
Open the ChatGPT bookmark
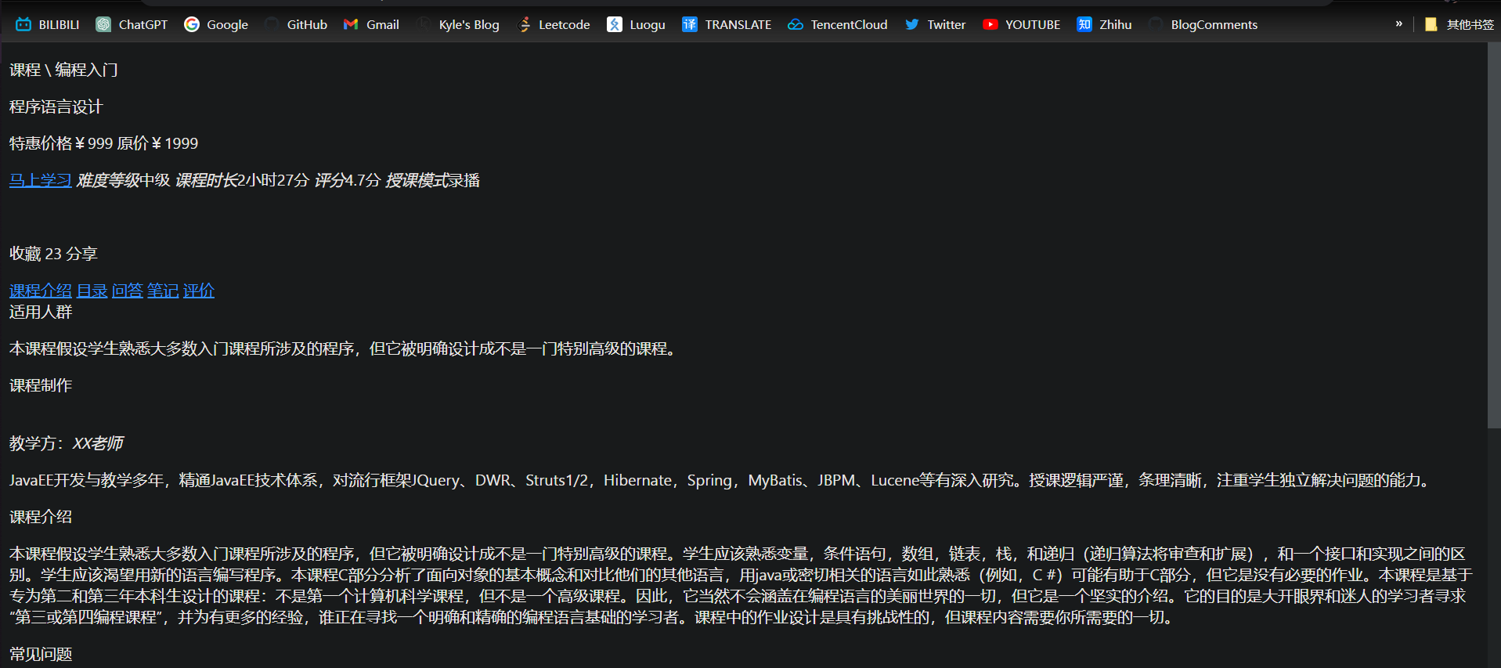pos(132,24)
